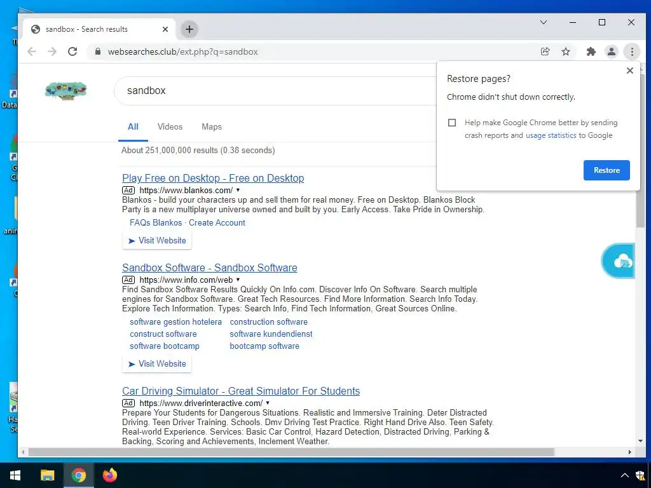Select the 'sandbox - Search results' browser tab

coord(100,29)
